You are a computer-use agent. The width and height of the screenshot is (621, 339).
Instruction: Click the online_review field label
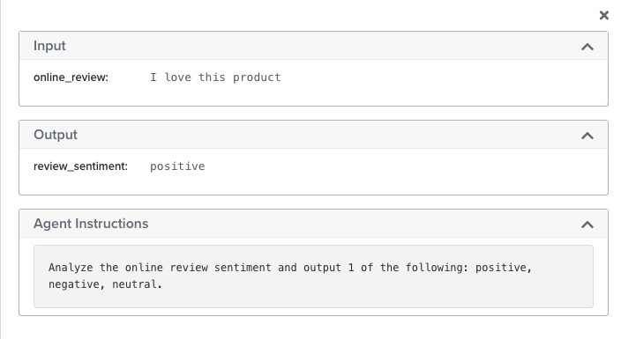[71, 77]
